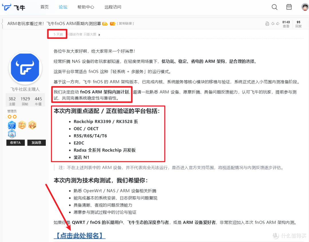Go to 首页 nav item
The width and height of the screenshot is (309, 242).
[45, 7]
